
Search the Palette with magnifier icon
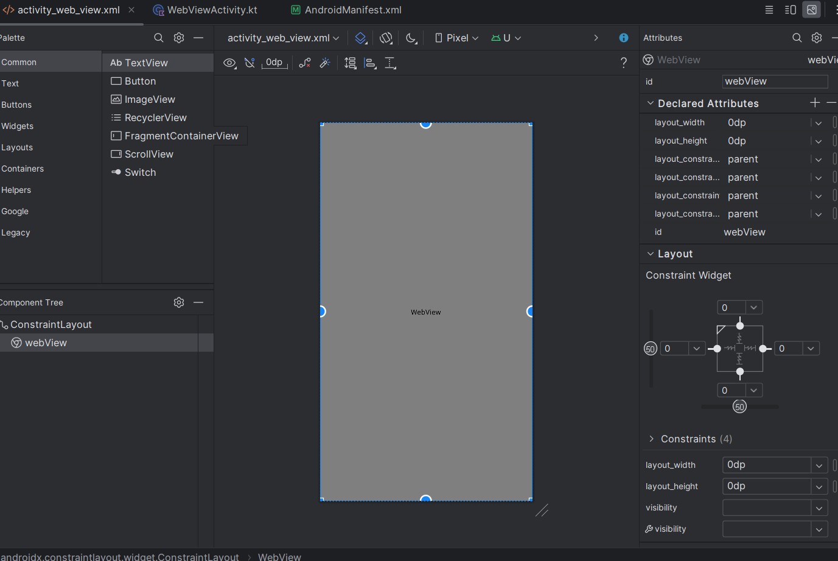tap(159, 38)
